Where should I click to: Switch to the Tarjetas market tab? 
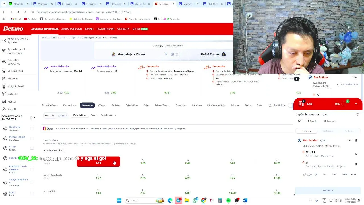(x=116, y=105)
